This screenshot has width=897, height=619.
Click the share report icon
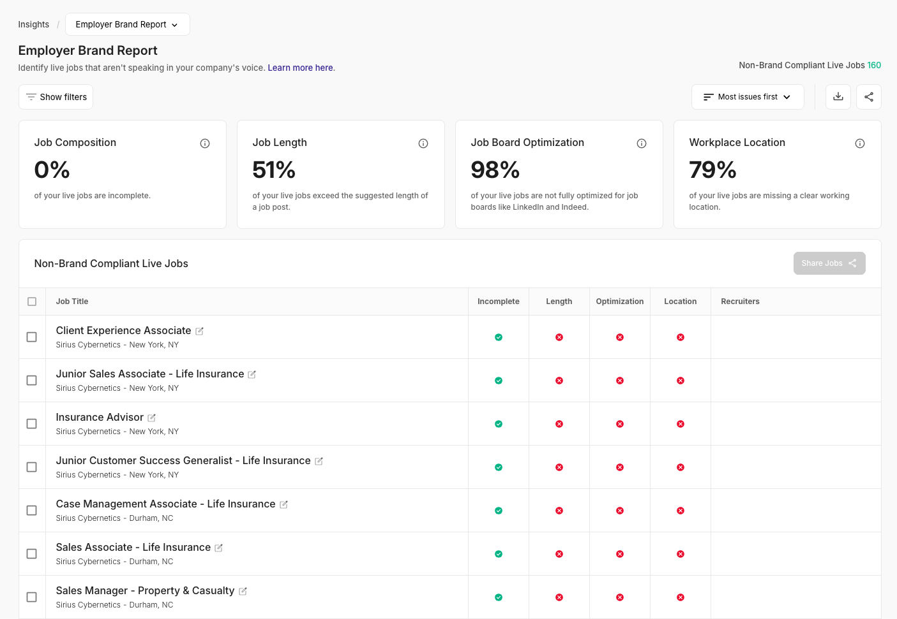(x=868, y=97)
